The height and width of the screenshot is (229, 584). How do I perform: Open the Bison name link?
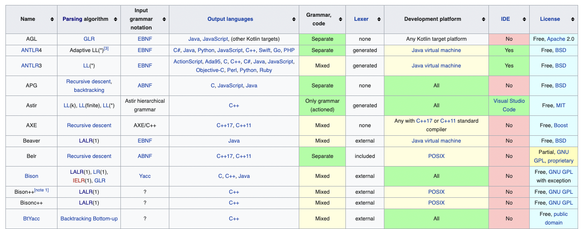[x=31, y=176]
